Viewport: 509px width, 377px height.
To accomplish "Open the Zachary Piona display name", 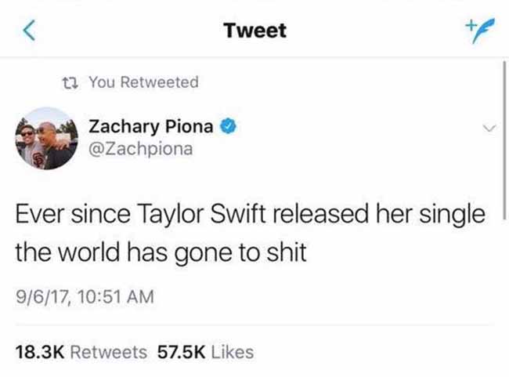I will coord(151,126).
